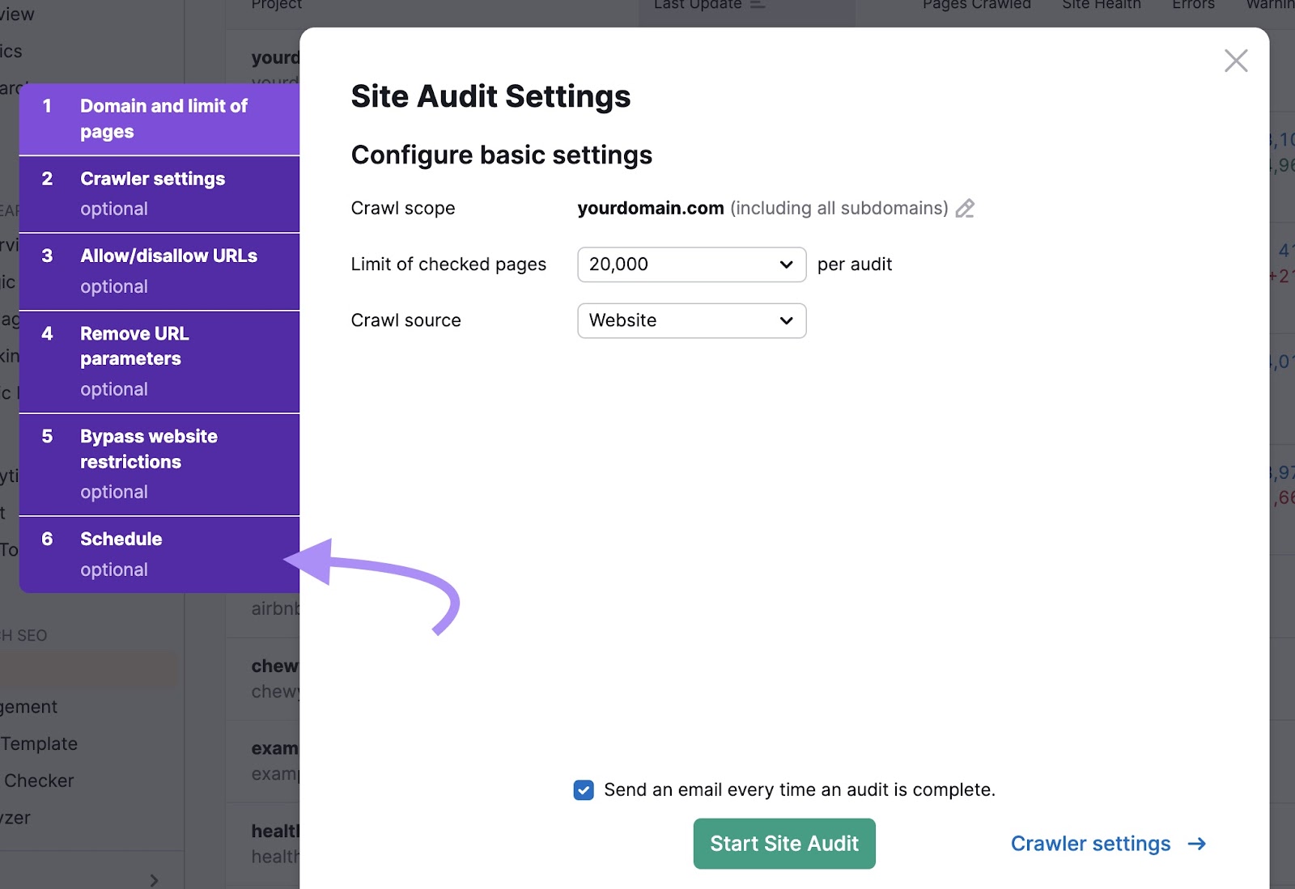Open the Limit of checked pages dropdown
This screenshot has width=1295, height=889.
click(x=690, y=265)
